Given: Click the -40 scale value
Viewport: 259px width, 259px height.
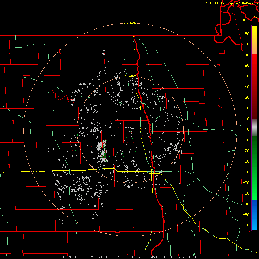Looking at the screenshot, I should 246,172.
